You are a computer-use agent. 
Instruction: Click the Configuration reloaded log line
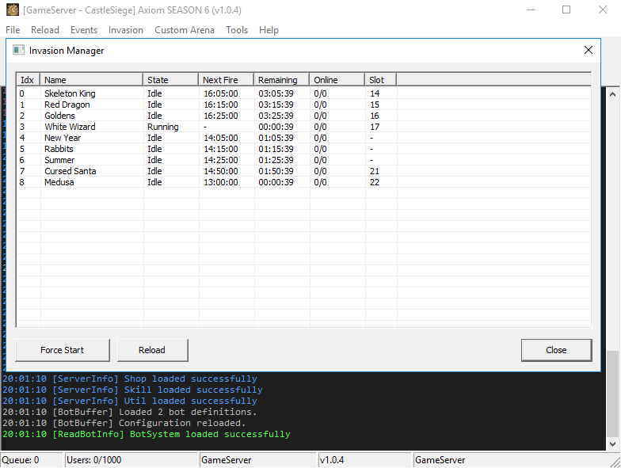[x=124, y=423]
